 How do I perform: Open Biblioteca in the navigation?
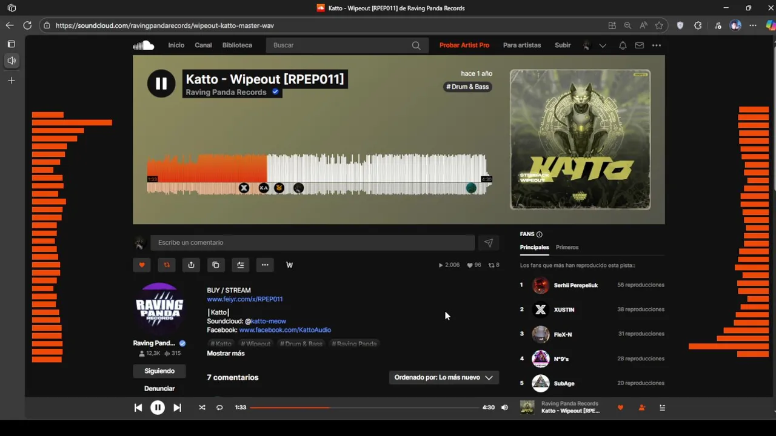pyautogui.click(x=237, y=45)
